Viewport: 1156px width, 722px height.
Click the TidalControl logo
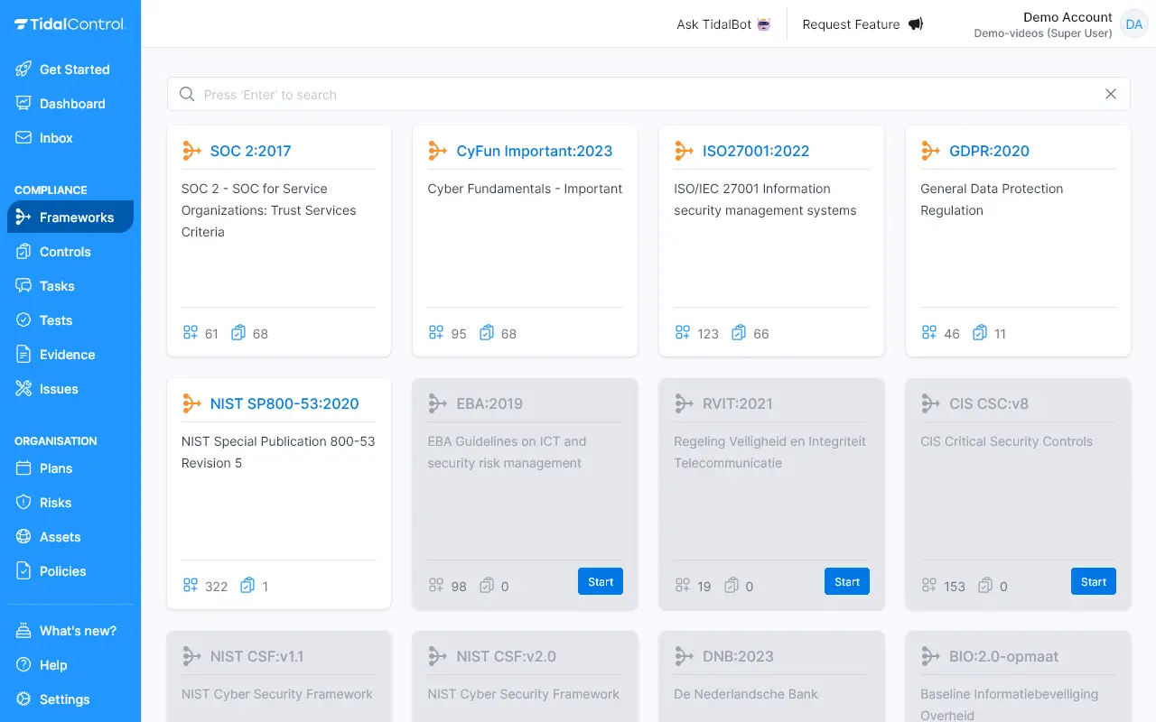click(70, 24)
